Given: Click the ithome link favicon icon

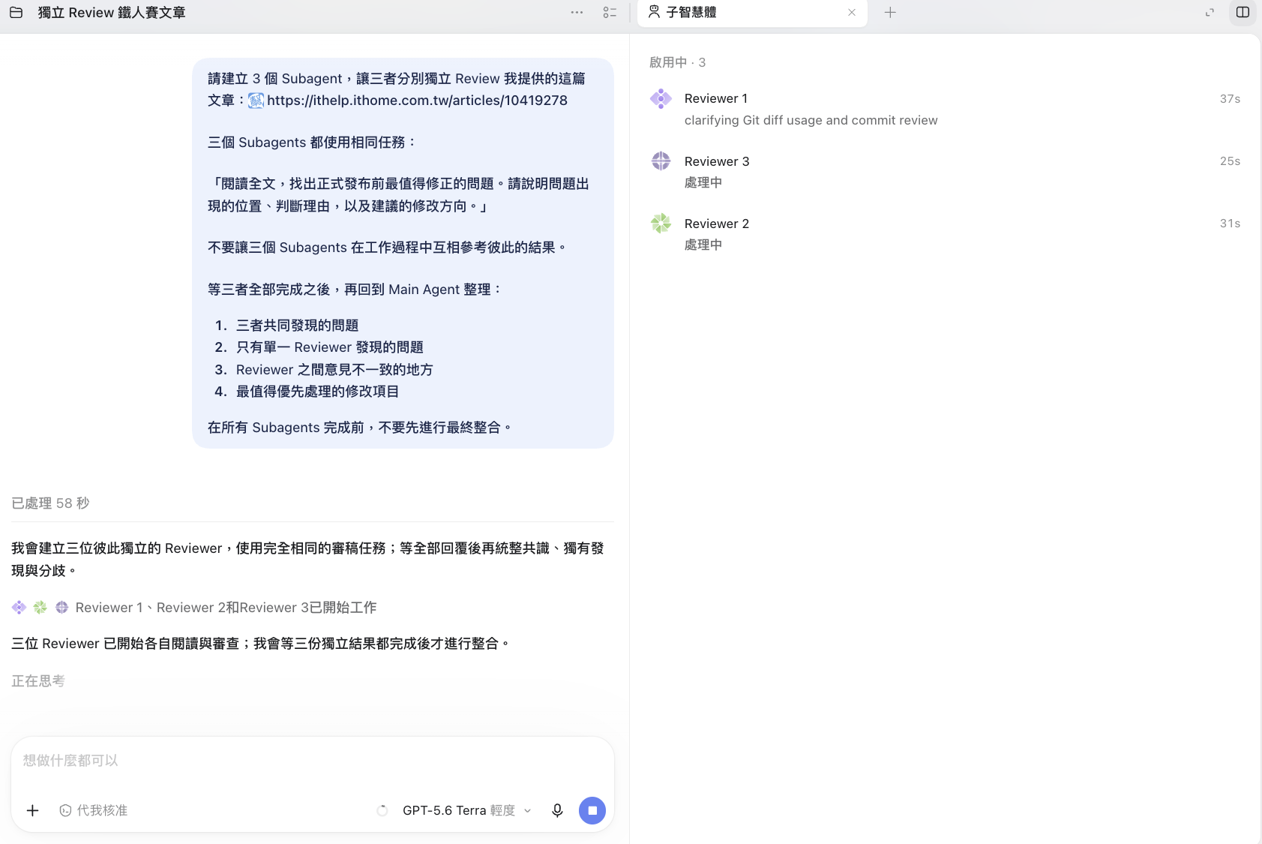Looking at the screenshot, I should coord(256,101).
